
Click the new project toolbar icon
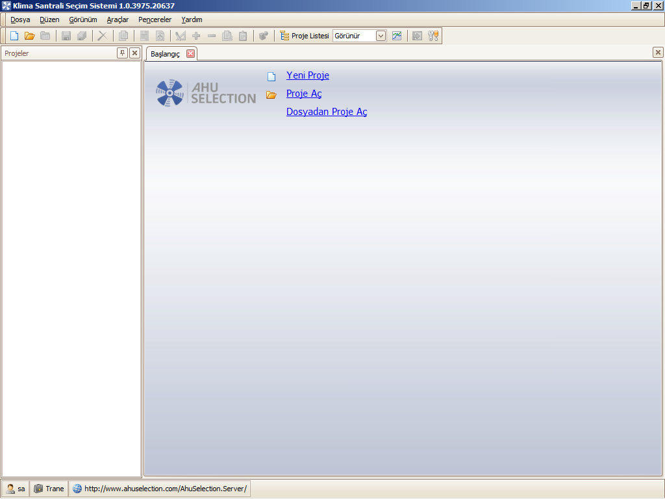[x=14, y=36]
